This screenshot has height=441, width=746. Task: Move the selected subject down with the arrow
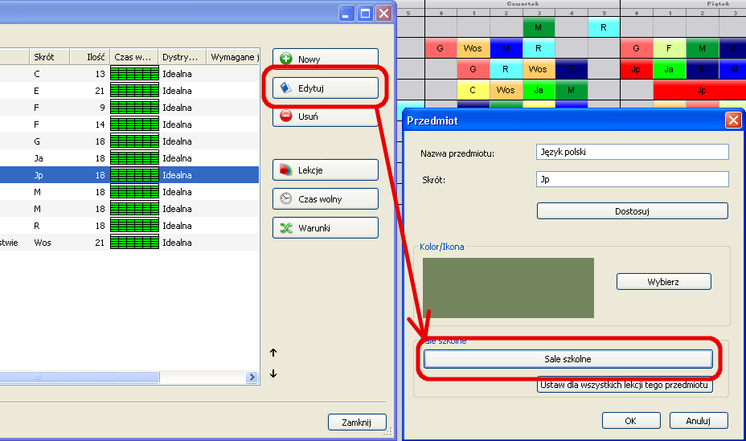tap(273, 374)
